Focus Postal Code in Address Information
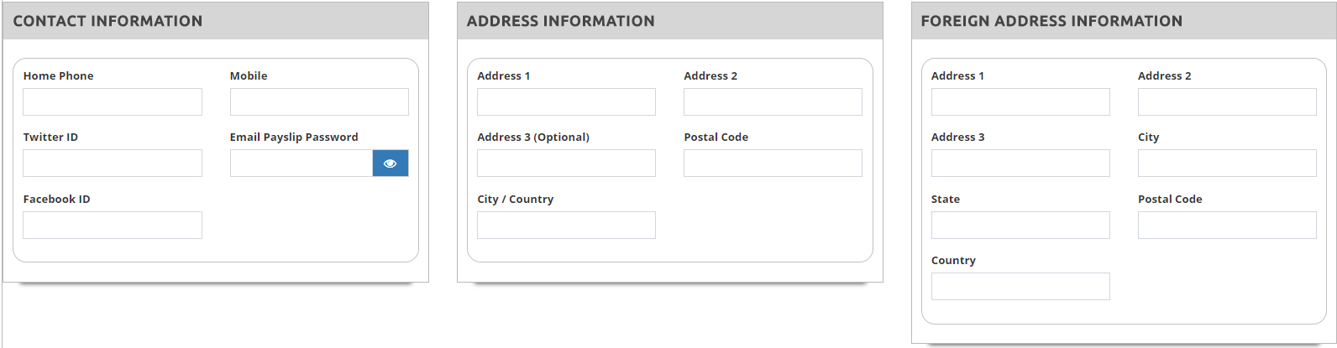 pyautogui.click(x=773, y=164)
